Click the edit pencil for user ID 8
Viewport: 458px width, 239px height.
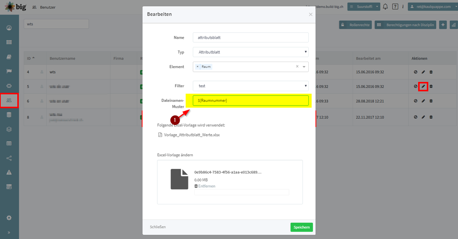423,117
